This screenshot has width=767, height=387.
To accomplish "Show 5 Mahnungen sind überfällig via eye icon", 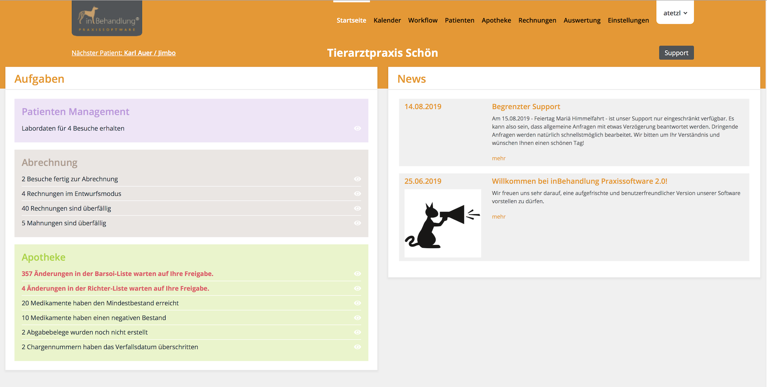I will [x=357, y=223].
